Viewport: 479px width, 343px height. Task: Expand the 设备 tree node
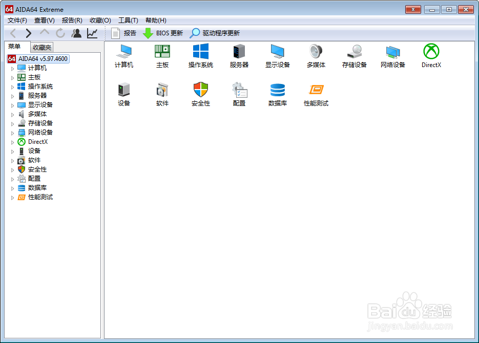tap(12, 152)
